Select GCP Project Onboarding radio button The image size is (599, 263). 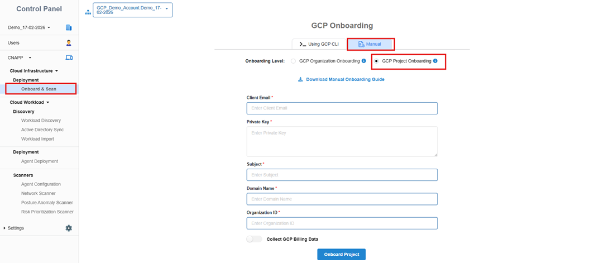(376, 61)
